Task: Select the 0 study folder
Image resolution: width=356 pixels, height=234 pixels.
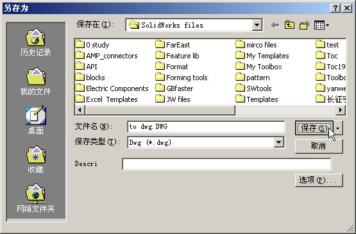Action: [92, 45]
